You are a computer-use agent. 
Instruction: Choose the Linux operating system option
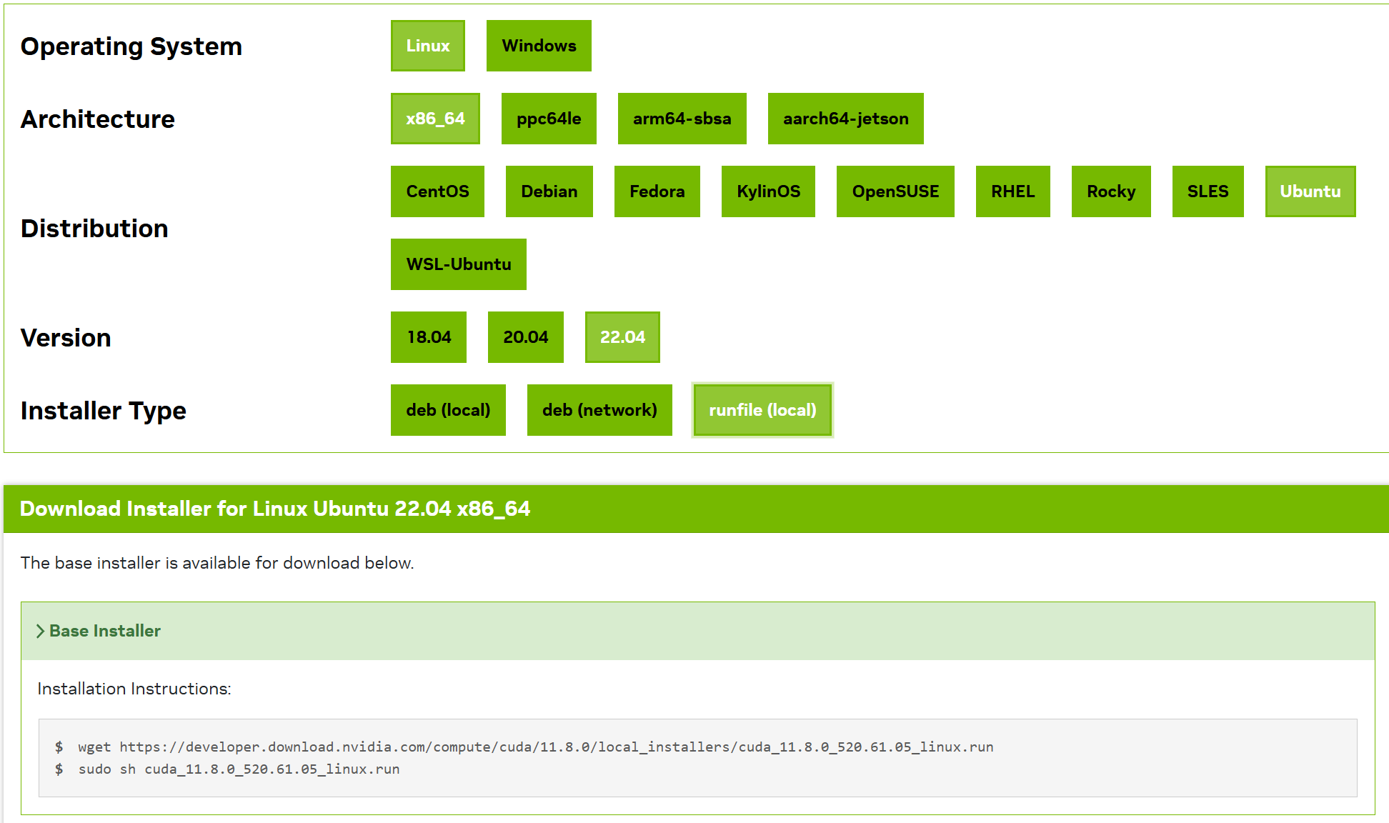pyautogui.click(x=428, y=46)
